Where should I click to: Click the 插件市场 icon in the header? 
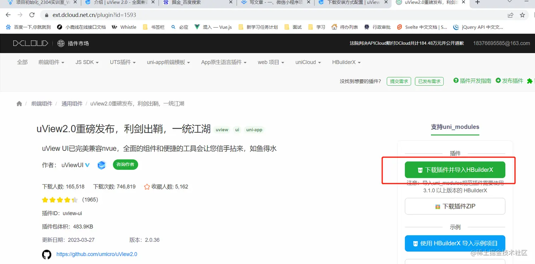[61, 43]
